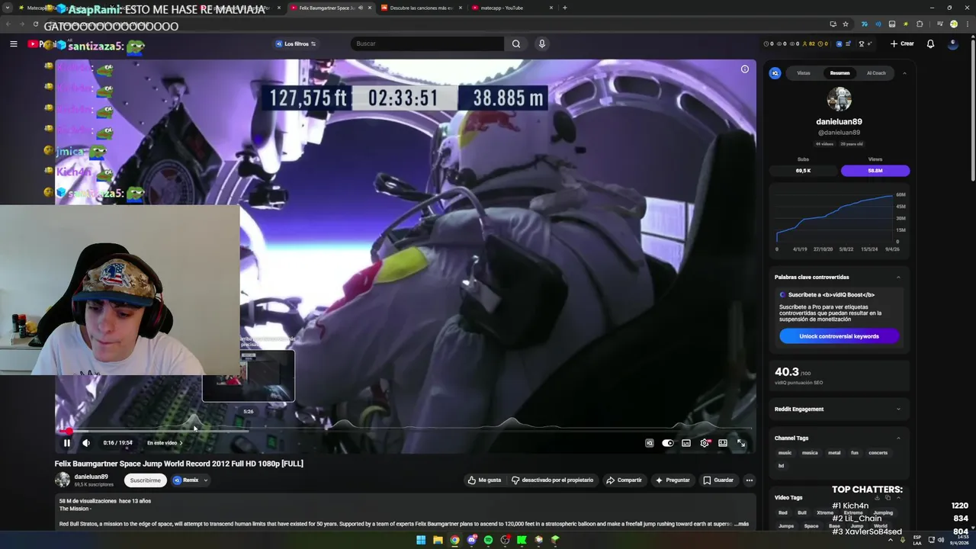This screenshot has height=549, width=976.
Task: Open the Chrome profile avatar
Action: tap(953, 24)
